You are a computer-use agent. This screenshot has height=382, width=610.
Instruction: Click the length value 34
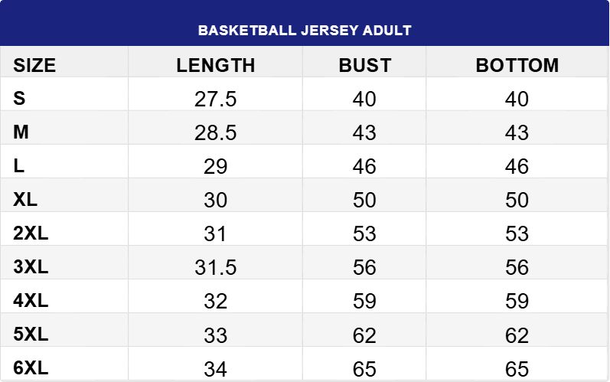pyautogui.click(x=216, y=369)
